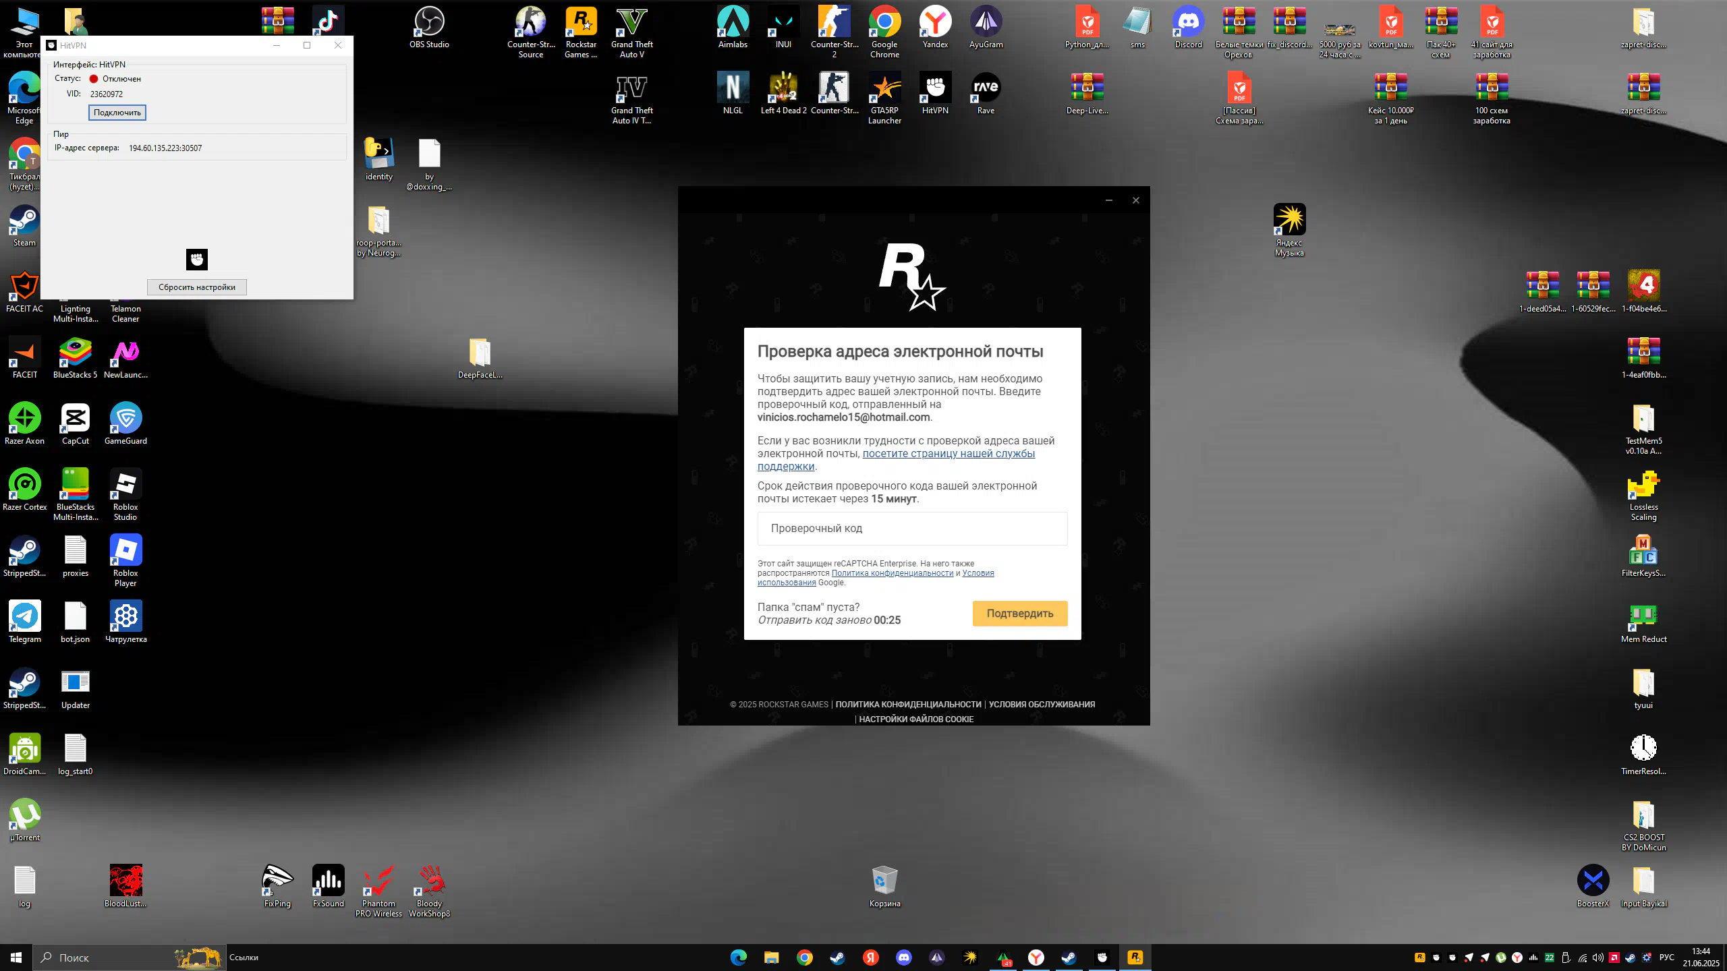The image size is (1727, 971).
Task: Open identity Python file on desktop
Action: pos(378,160)
